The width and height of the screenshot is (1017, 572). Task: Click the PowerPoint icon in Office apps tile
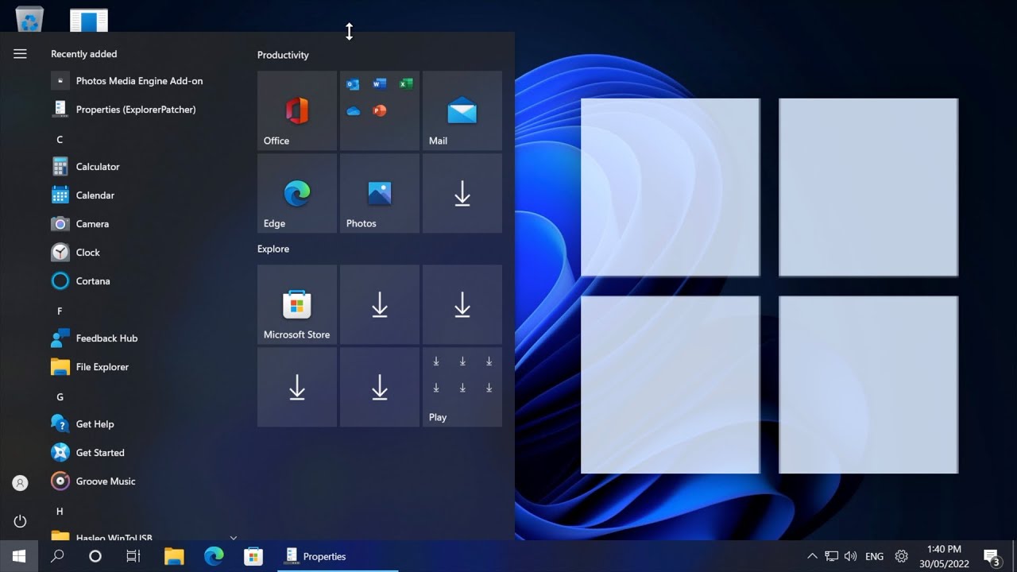click(380, 110)
